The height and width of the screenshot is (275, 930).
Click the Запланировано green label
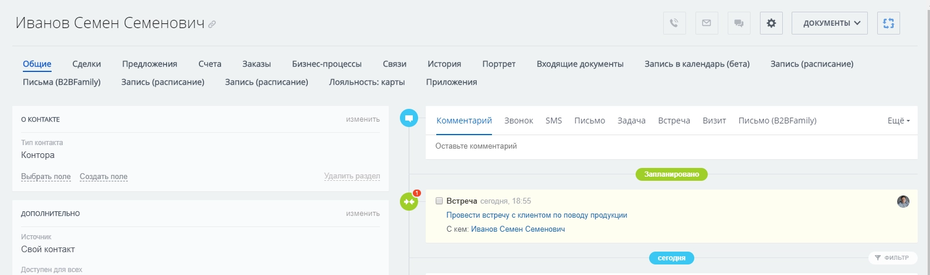tap(671, 174)
